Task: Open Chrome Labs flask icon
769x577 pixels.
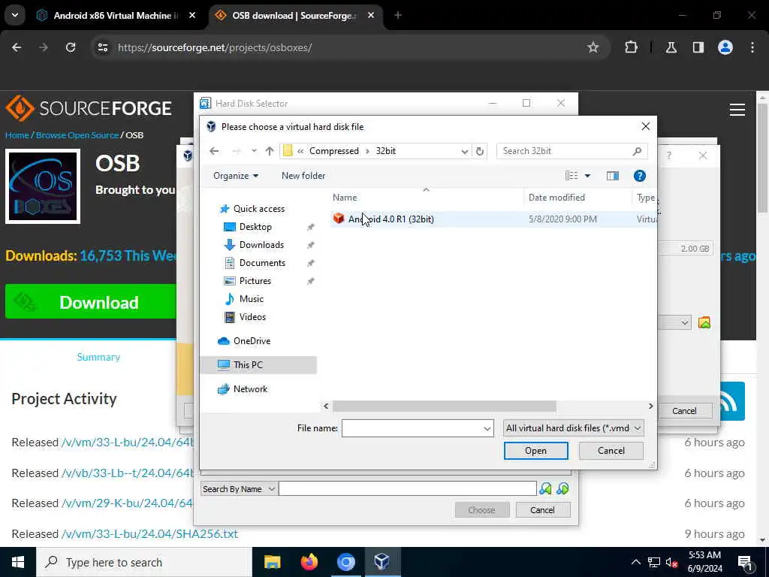Action: 671,47
